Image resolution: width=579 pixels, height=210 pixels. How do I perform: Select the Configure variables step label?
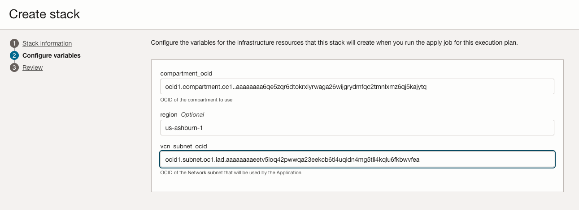point(52,55)
